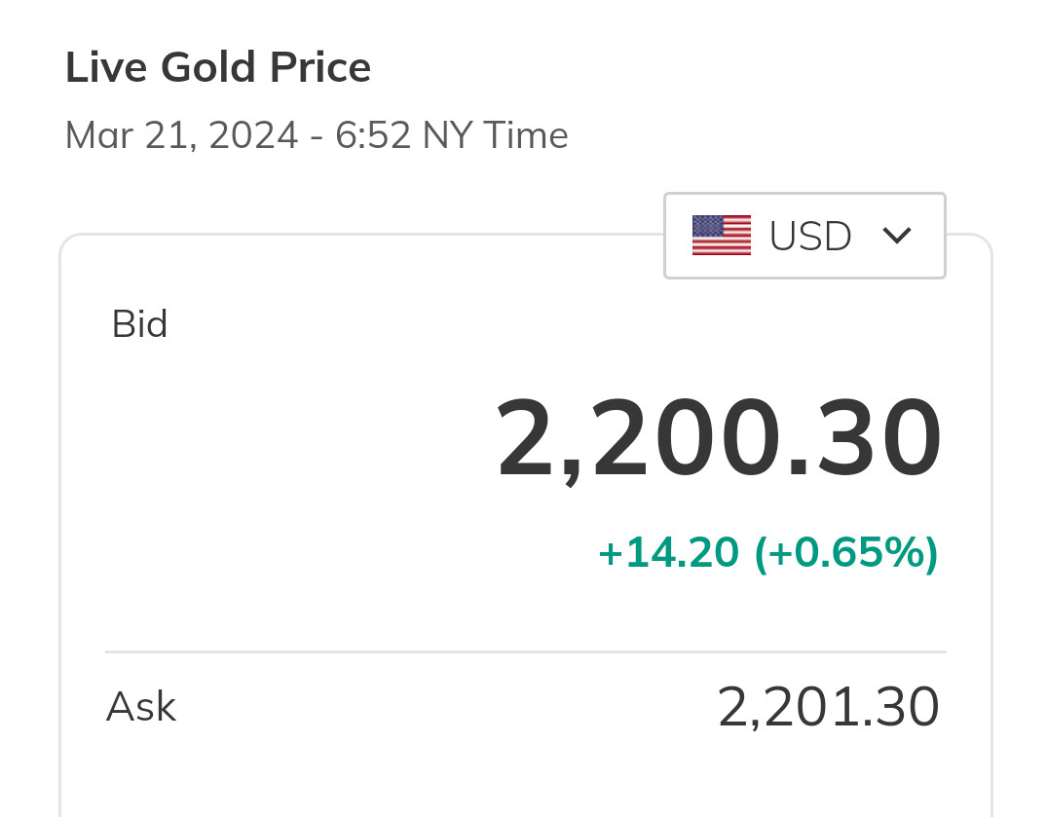Click the (+0.65%) percentage change

click(846, 553)
